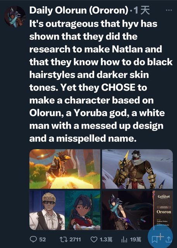Open the armored blindfolded character image

click(137, 169)
